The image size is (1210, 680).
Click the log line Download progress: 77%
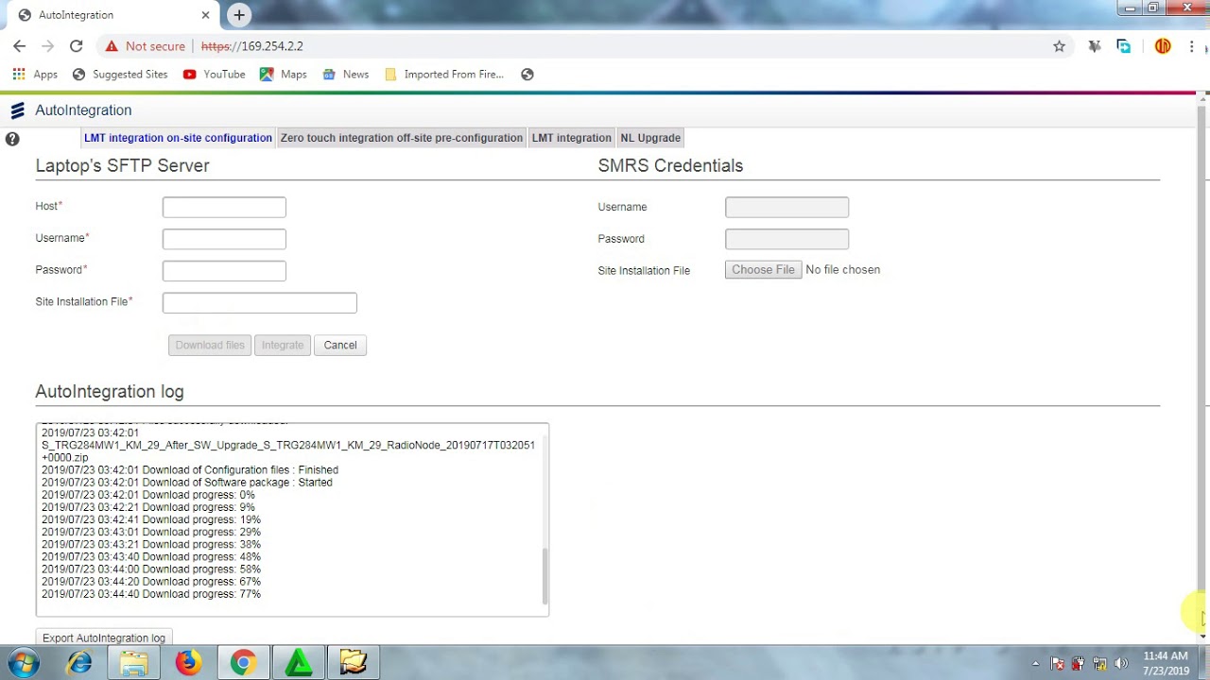pos(151,594)
